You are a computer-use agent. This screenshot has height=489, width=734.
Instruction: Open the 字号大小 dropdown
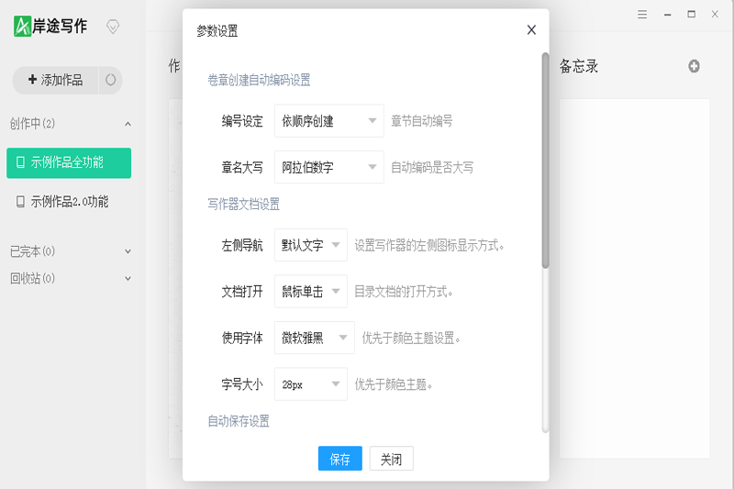pyautogui.click(x=311, y=384)
